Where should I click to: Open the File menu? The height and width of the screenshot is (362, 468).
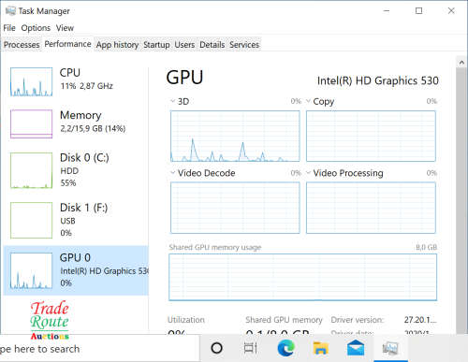pyautogui.click(x=9, y=28)
